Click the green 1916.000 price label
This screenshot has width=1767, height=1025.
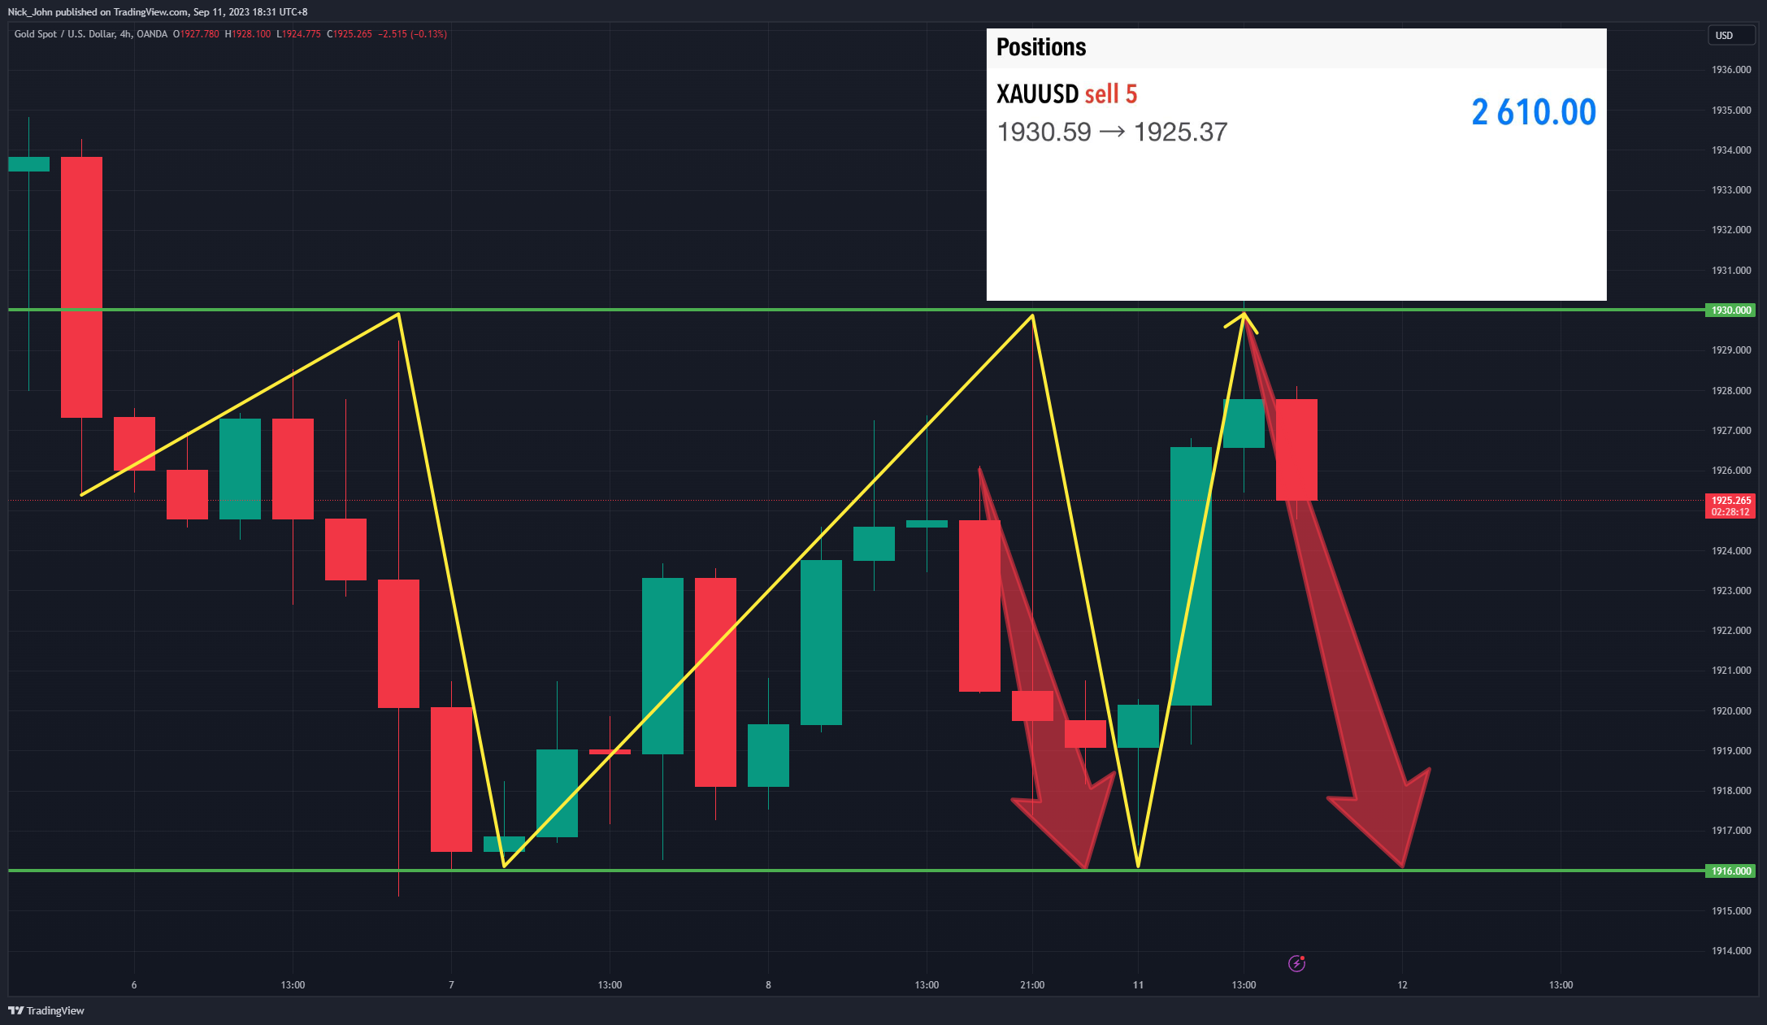tap(1730, 871)
